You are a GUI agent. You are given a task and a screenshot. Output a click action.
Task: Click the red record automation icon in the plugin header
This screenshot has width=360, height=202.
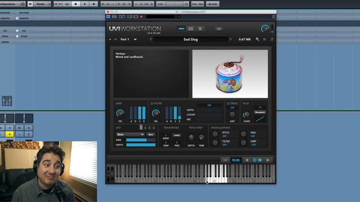coord(141,16)
